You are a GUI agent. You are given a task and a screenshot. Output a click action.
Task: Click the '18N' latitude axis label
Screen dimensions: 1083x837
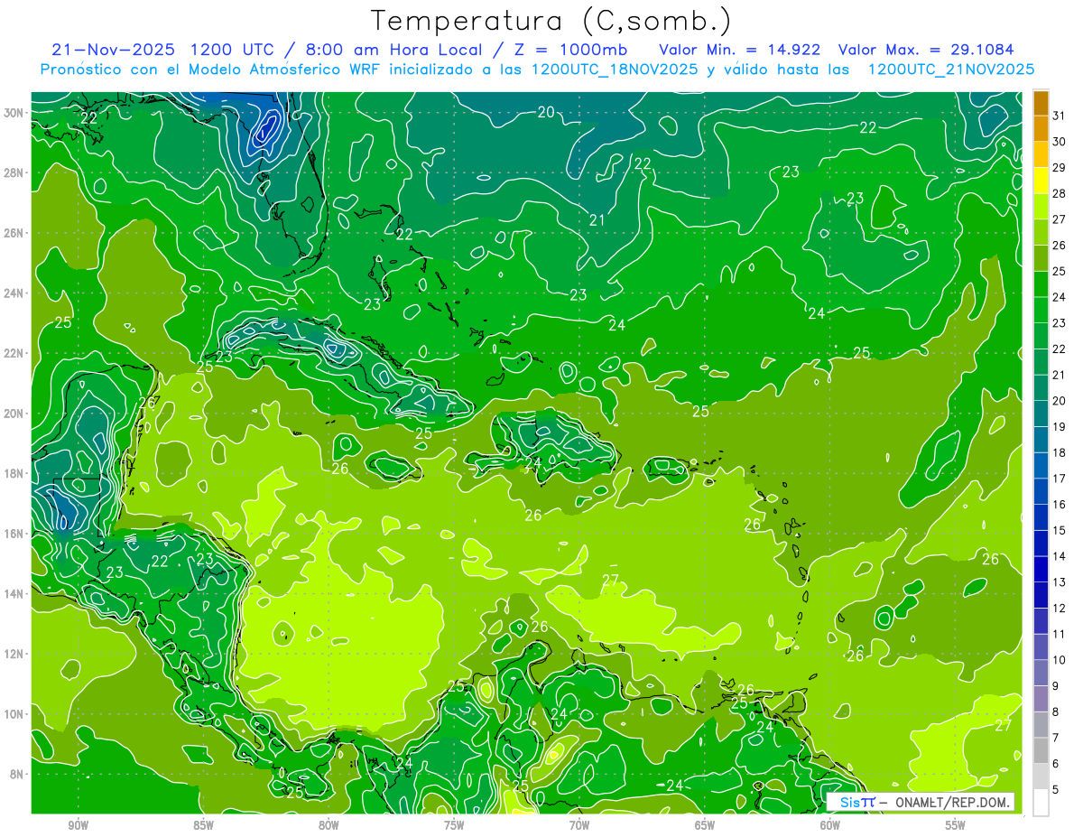[14, 473]
